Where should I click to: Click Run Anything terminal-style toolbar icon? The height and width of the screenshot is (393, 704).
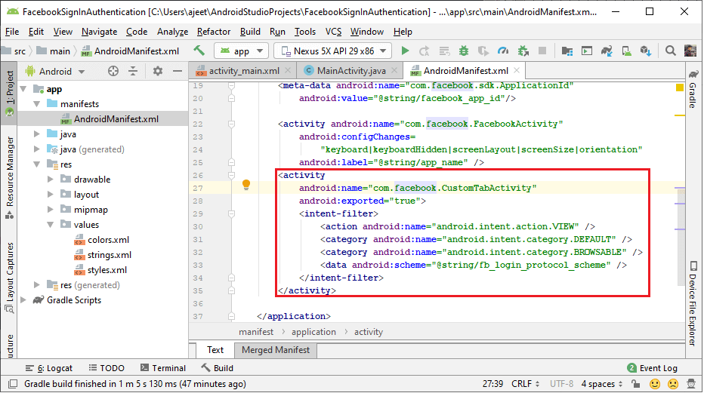point(587,51)
